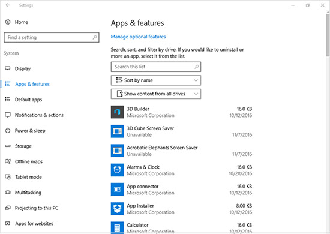This screenshot has width=330, height=234.
Task: Click the 3D Builder app icon
Action: click(117, 112)
